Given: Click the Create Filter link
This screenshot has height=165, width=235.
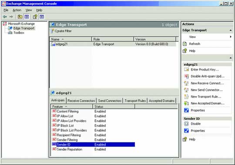Looking at the screenshot, I should [x=63, y=31].
